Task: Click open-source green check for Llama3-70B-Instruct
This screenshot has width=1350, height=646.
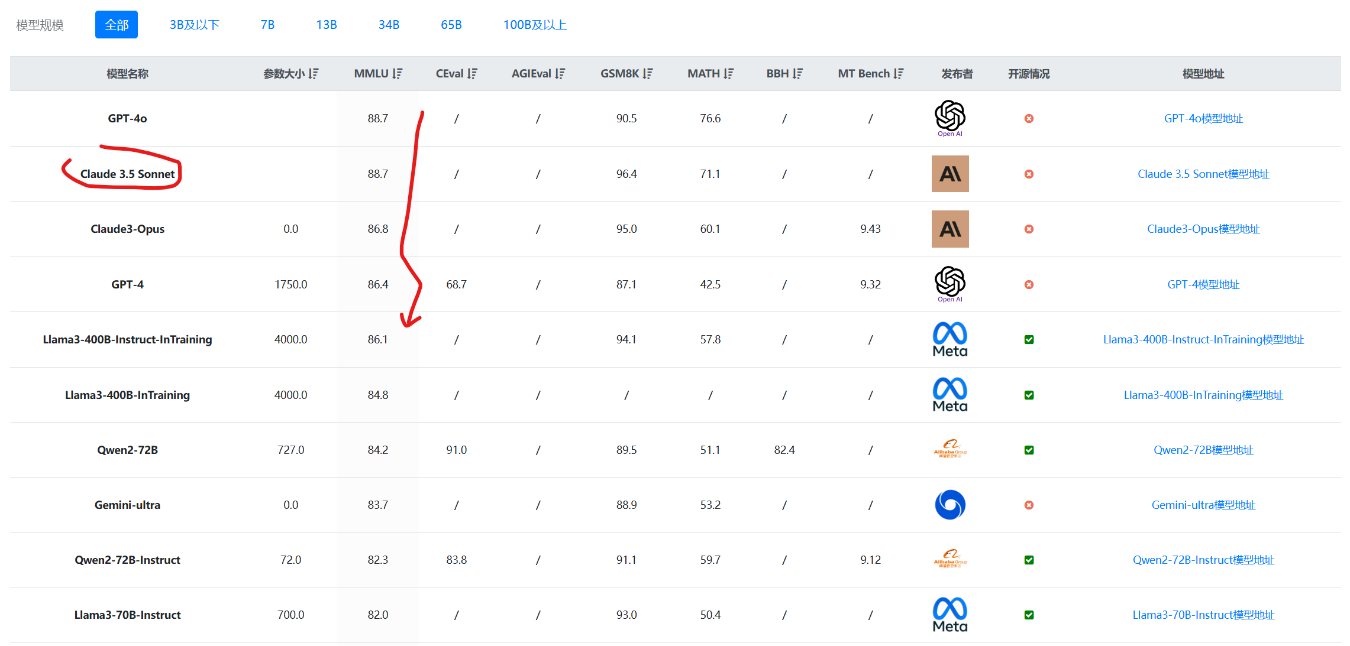Action: point(1029,615)
